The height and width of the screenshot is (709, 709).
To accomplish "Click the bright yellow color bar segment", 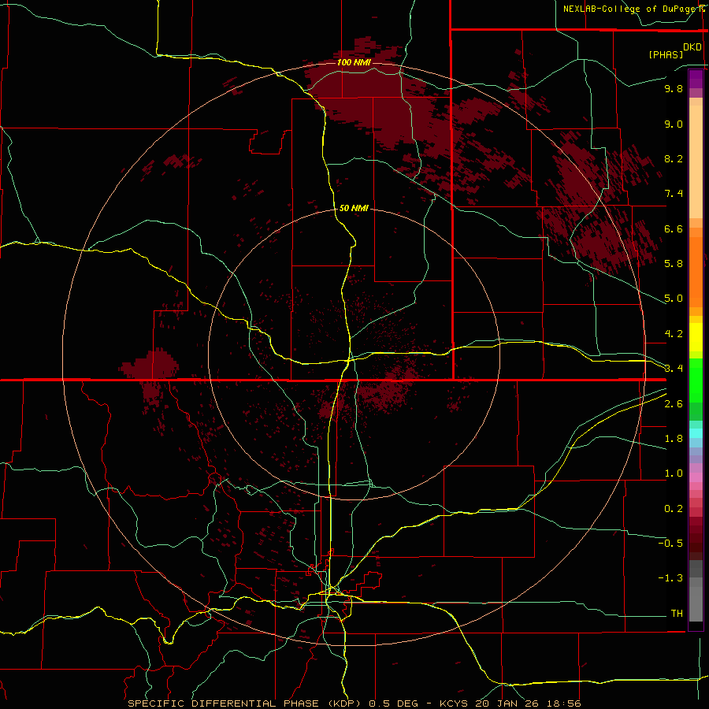I will [696, 337].
